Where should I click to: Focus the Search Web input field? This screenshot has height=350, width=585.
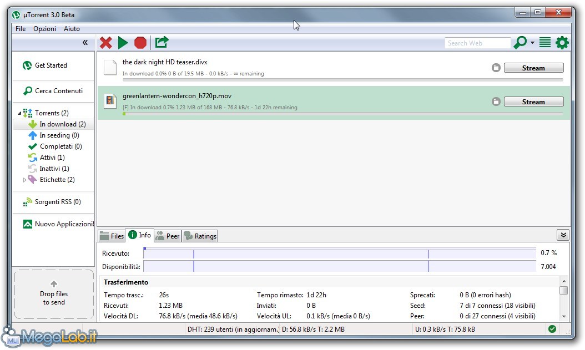point(477,43)
